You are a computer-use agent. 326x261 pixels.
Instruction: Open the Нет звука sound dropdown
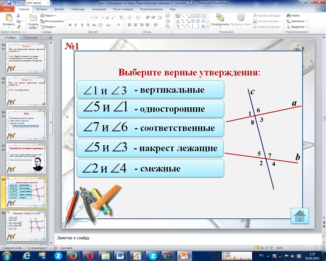pyautogui.click(x=48, y=3)
